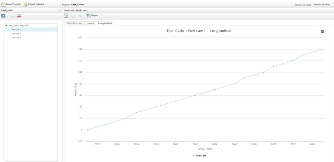Select Fuel Law 3 in the tree
334x162 pixels.
(x=16, y=37)
